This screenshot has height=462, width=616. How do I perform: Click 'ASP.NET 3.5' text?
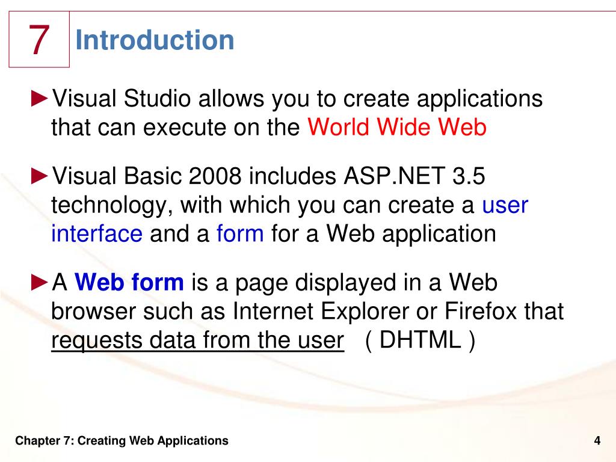414,176
